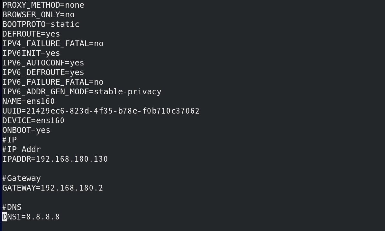Click the IPV6_AUTOCONF=yes line
The height and width of the screenshot is (231, 385).
pos(43,63)
